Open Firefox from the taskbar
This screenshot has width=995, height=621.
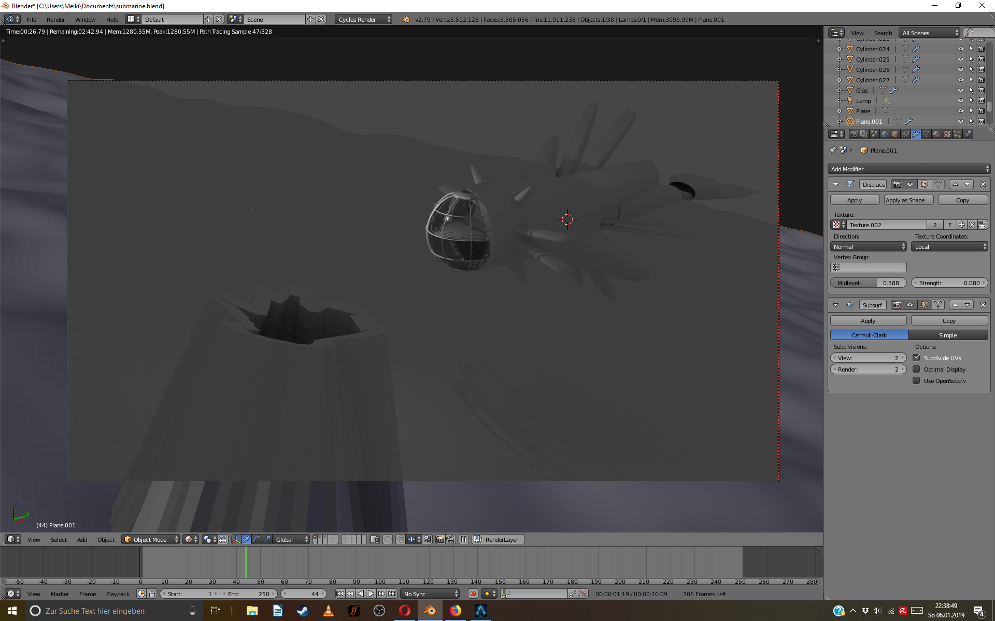(455, 611)
